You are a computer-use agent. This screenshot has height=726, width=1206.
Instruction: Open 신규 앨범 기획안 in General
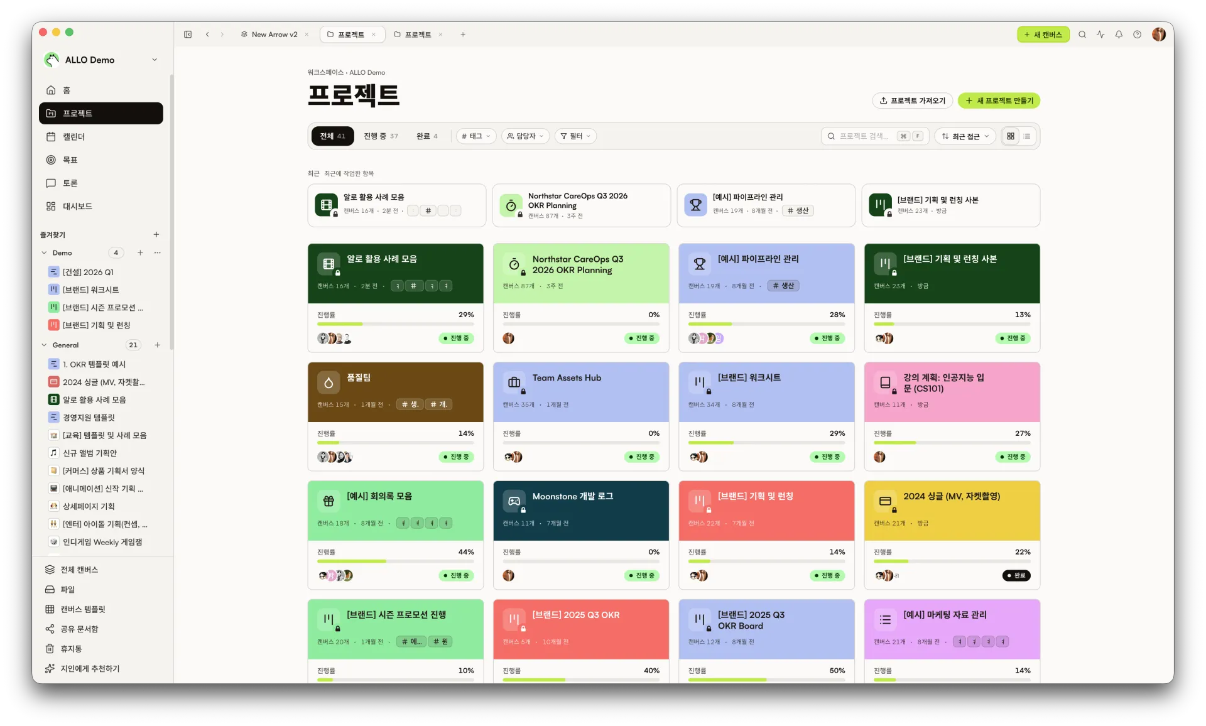pyautogui.click(x=100, y=453)
